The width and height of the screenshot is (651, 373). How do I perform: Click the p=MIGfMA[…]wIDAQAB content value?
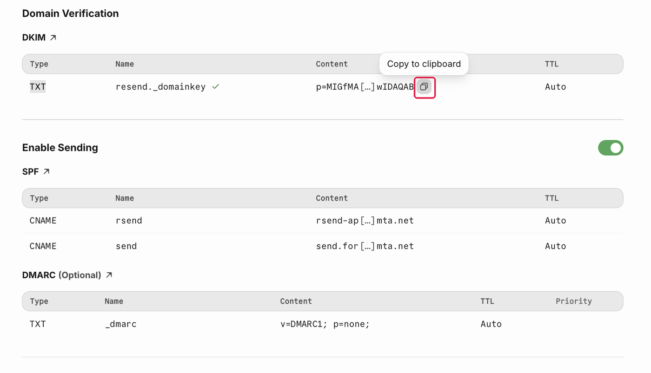pyautogui.click(x=365, y=87)
